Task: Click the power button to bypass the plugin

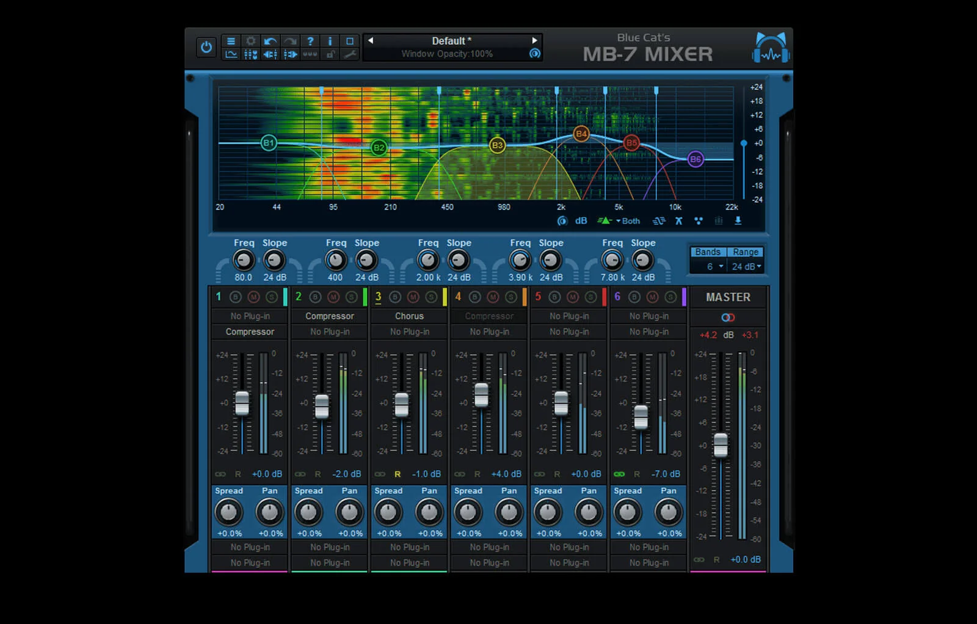Action: 206,46
